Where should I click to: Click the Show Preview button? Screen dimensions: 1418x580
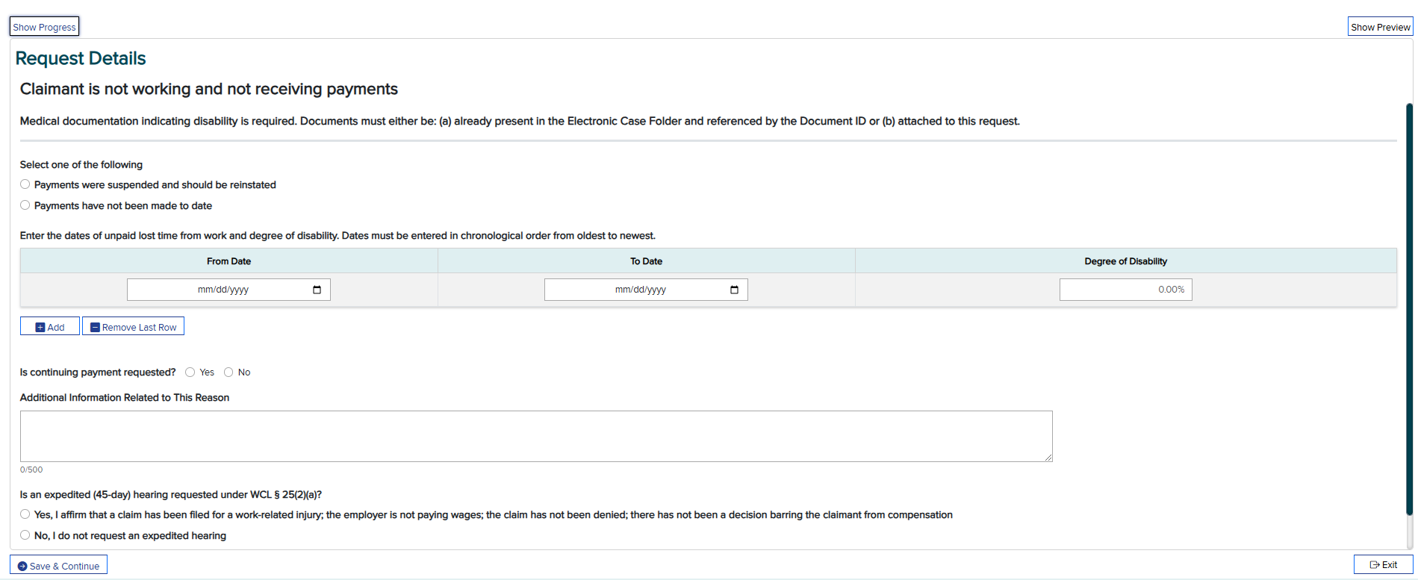(x=1380, y=27)
